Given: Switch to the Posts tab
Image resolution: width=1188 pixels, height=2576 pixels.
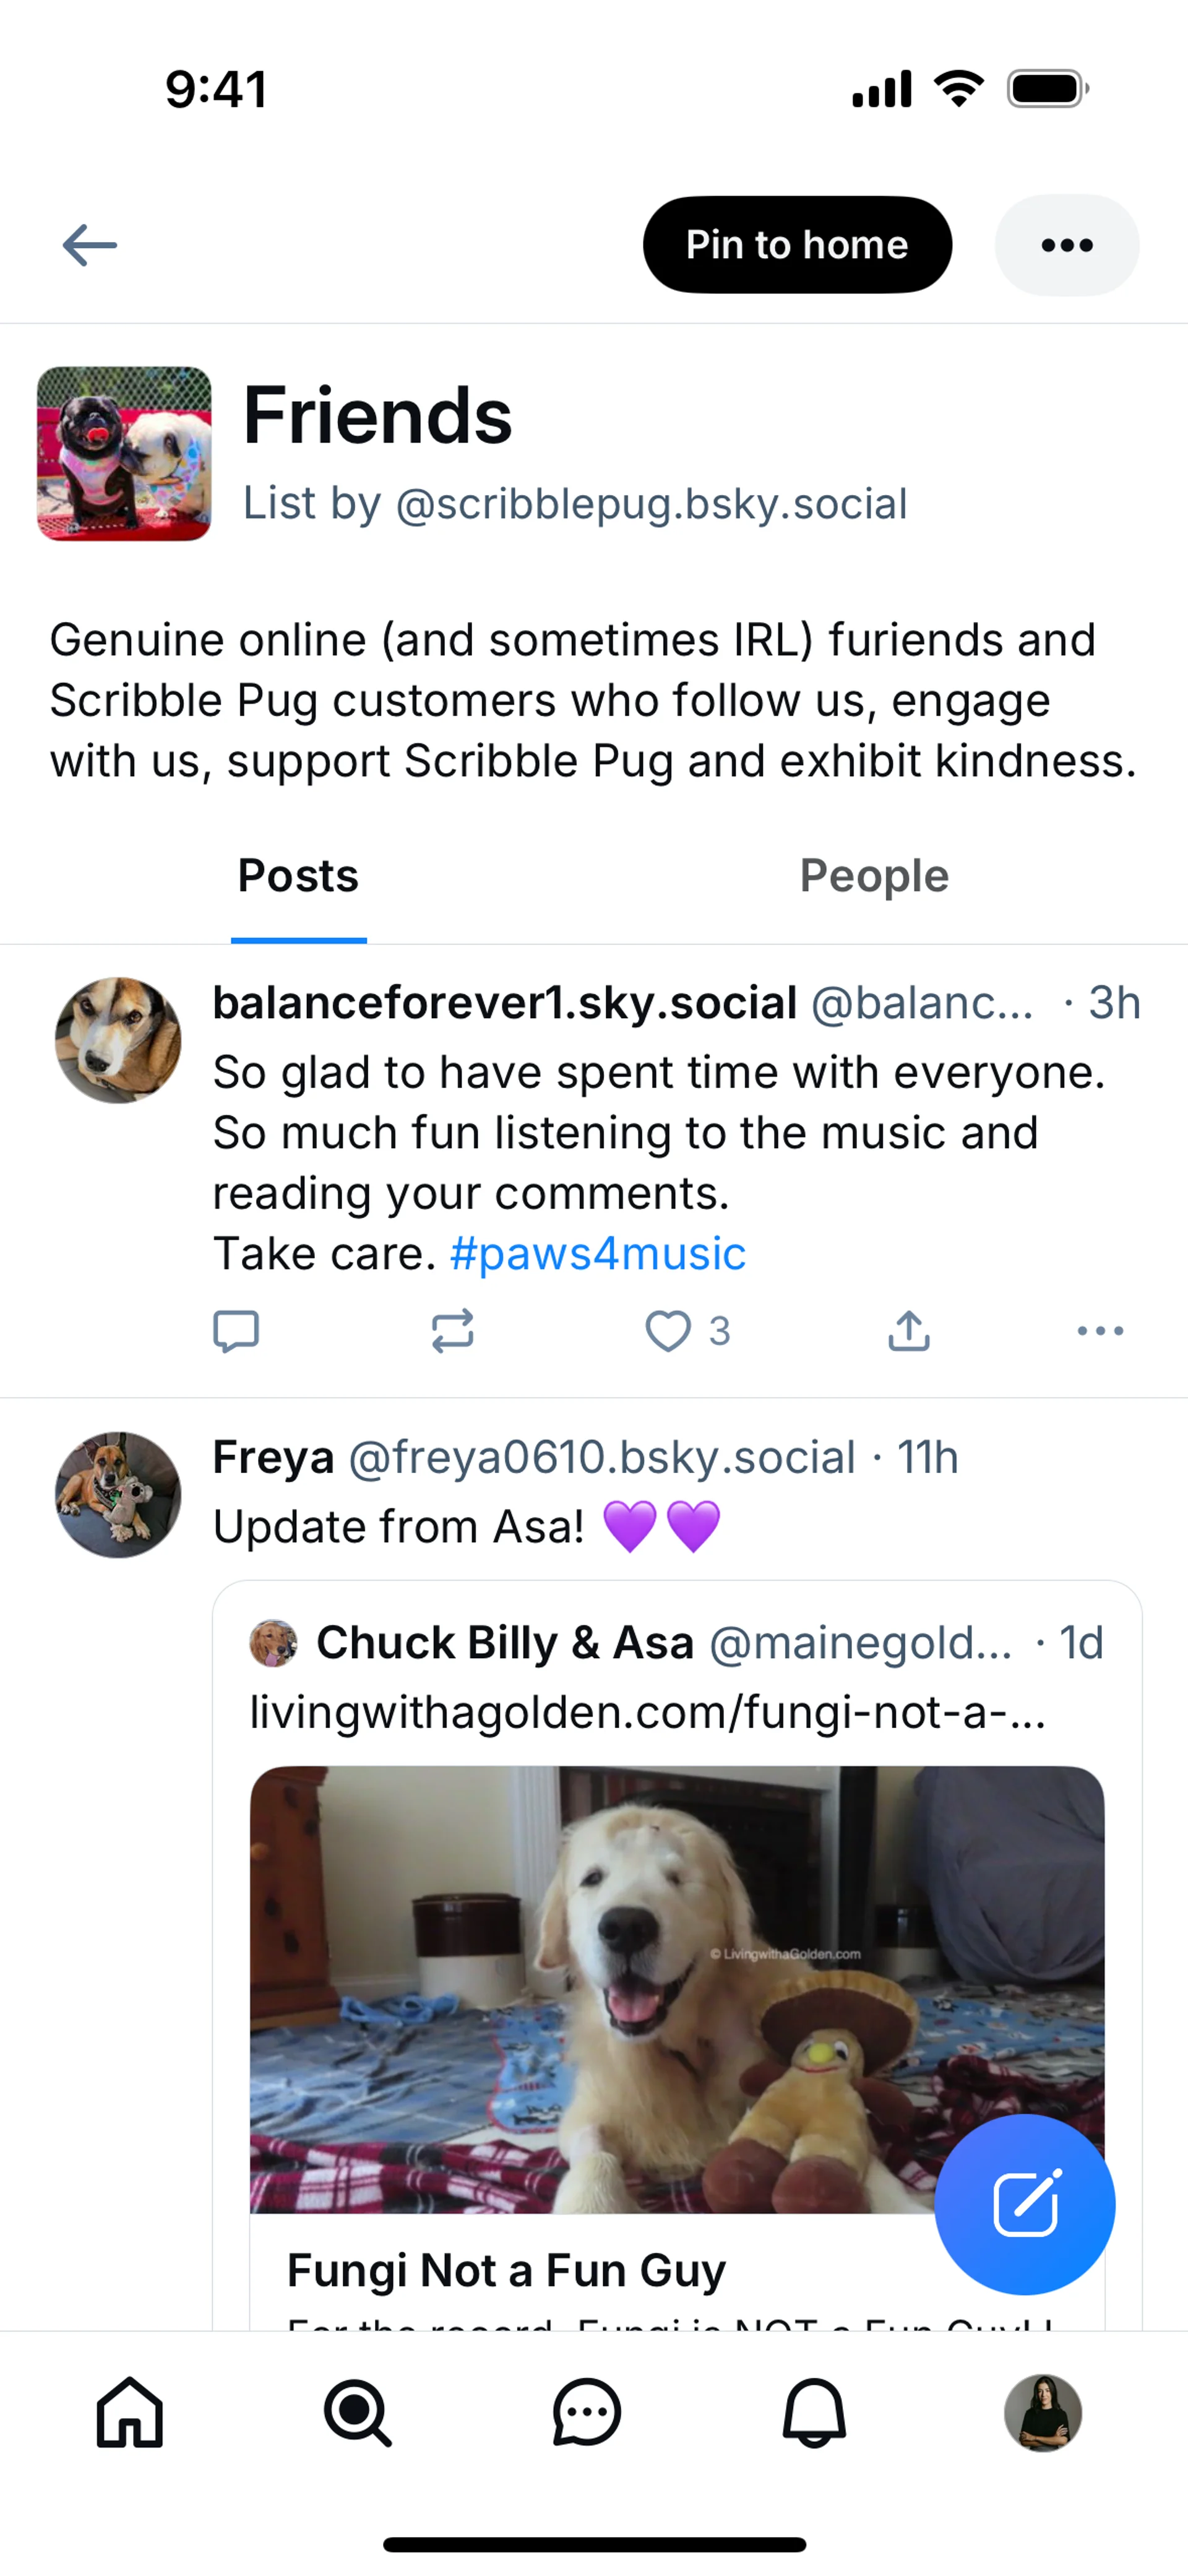Looking at the screenshot, I should 298,877.
